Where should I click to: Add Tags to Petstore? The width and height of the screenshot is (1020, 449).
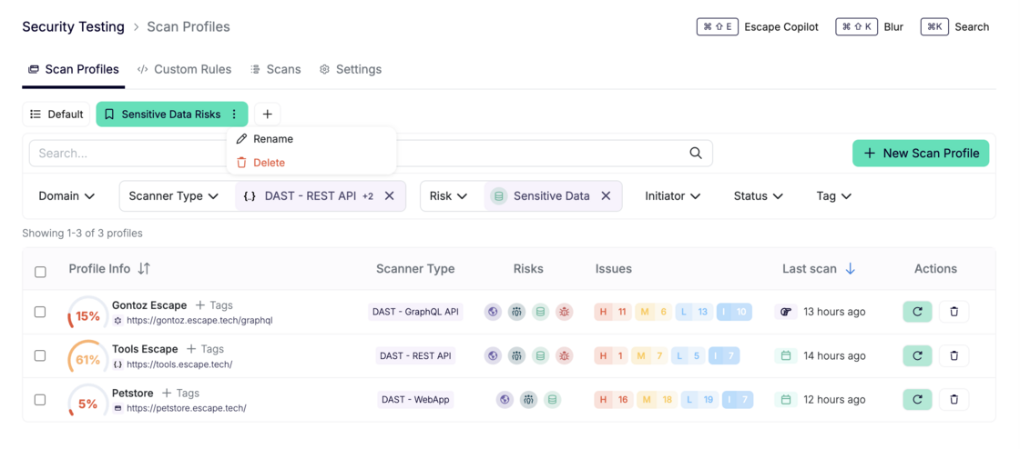[x=180, y=393]
